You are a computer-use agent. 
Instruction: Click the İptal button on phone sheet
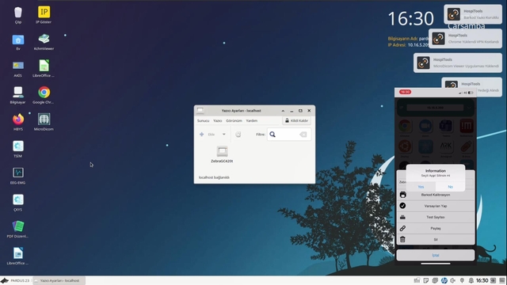(436, 255)
